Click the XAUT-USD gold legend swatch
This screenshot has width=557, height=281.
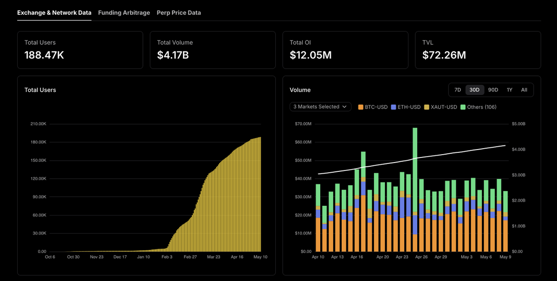[426, 107]
